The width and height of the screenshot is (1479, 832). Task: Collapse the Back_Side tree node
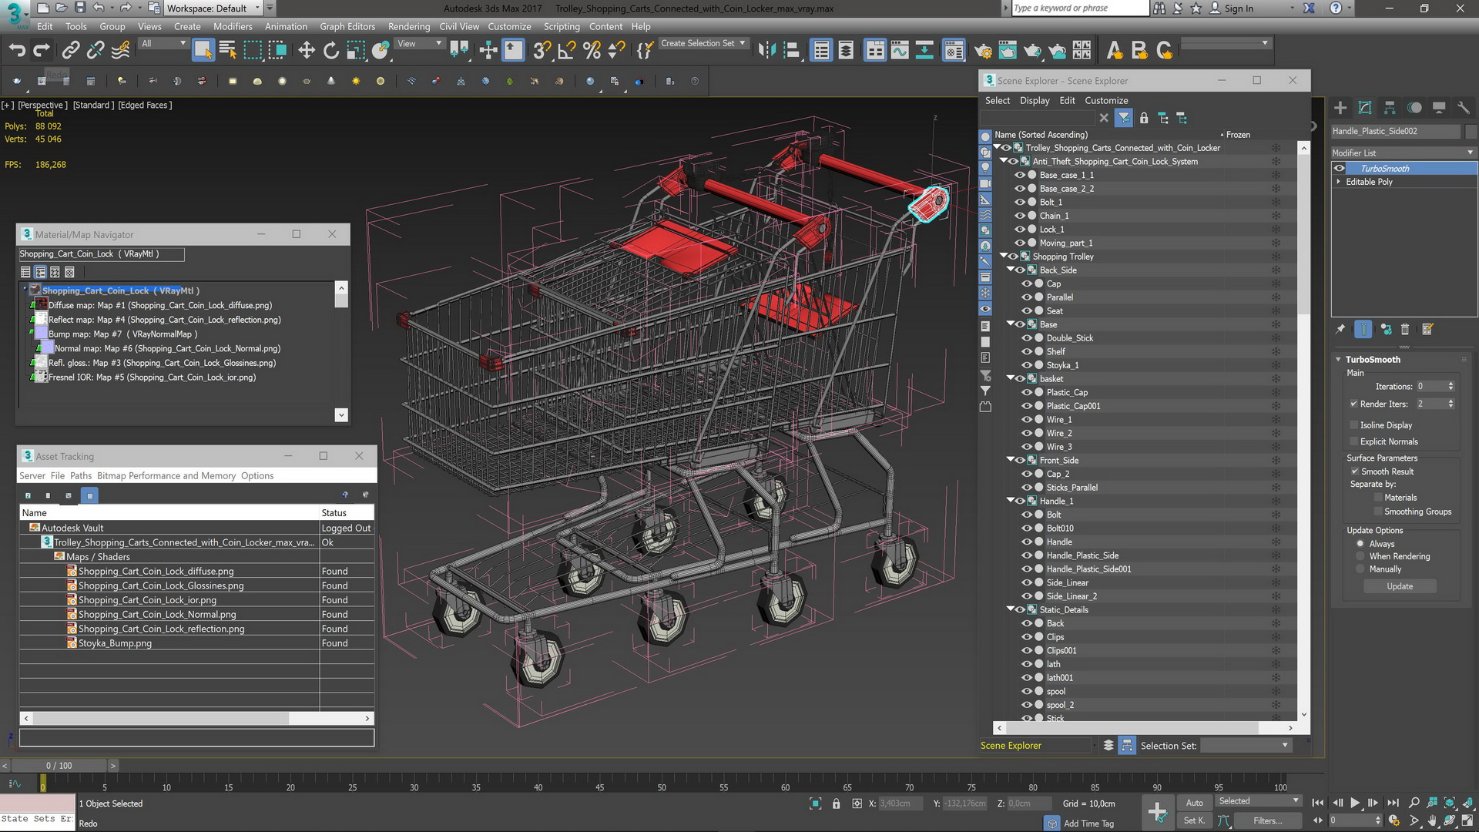pos(1011,270)
